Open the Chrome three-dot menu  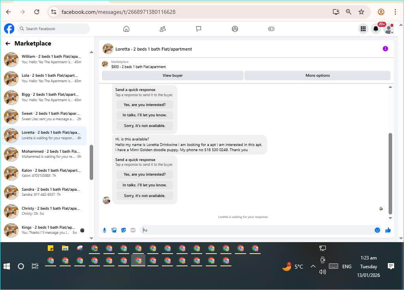[x=395, y=12]
